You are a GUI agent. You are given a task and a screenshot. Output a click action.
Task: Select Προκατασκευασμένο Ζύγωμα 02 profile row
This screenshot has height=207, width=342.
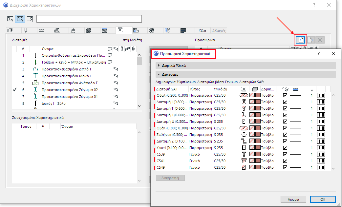click(x=74, y=90)
